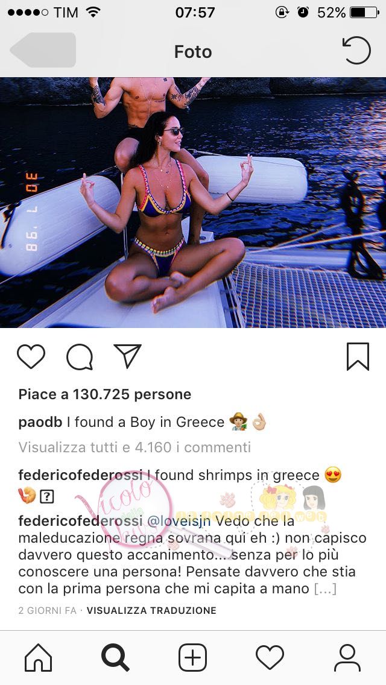Screen dimensions: 386x685
Task: Open the Search tab magnifier icon
Action: [x=115, y=657]
